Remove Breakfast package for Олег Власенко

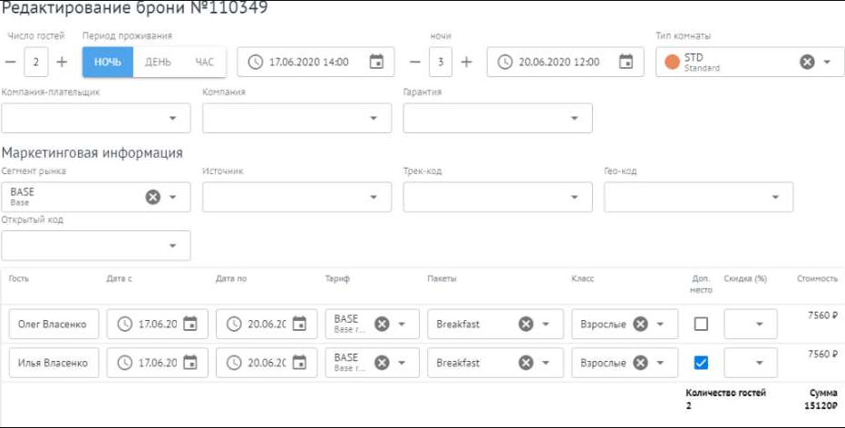point(526,324)
